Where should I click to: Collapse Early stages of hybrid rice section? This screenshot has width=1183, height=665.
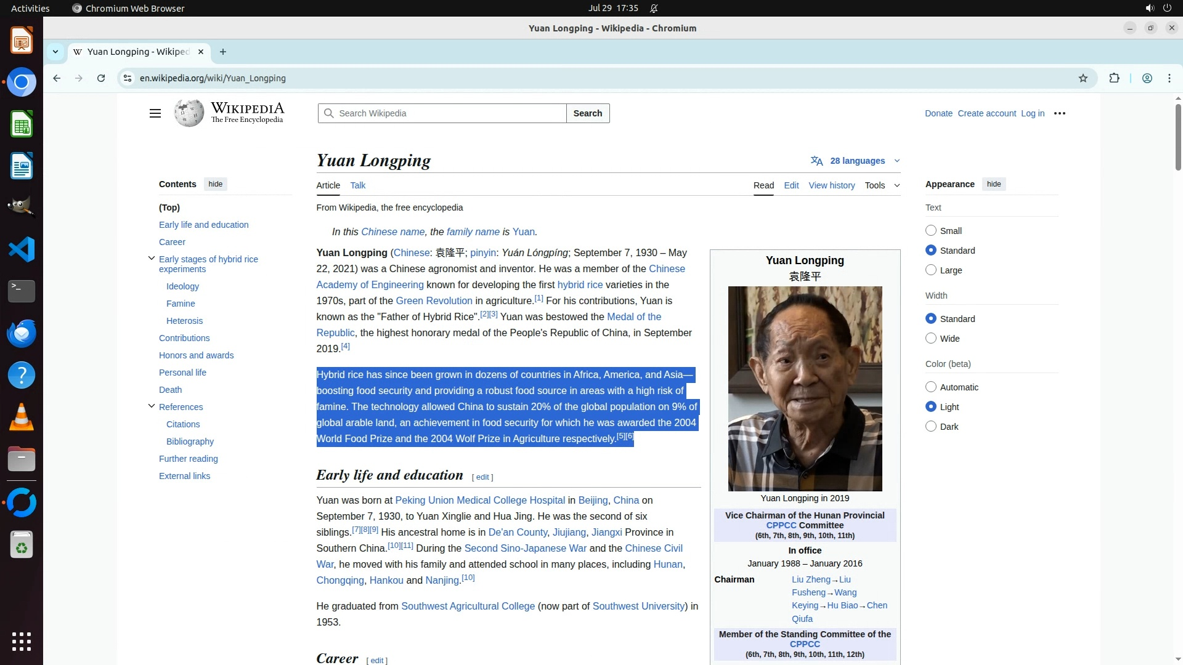[152, 259]
